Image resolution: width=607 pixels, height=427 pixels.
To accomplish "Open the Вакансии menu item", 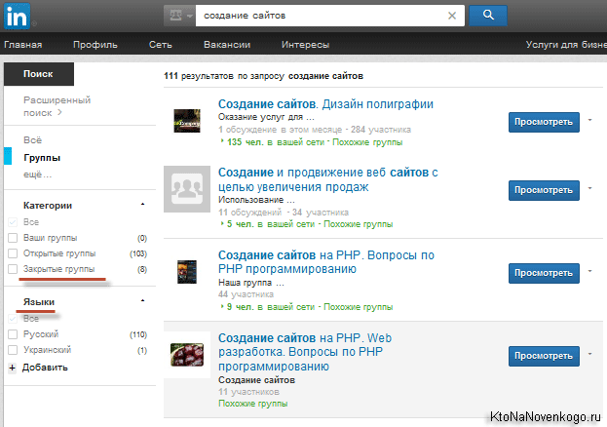I will 227,45.
